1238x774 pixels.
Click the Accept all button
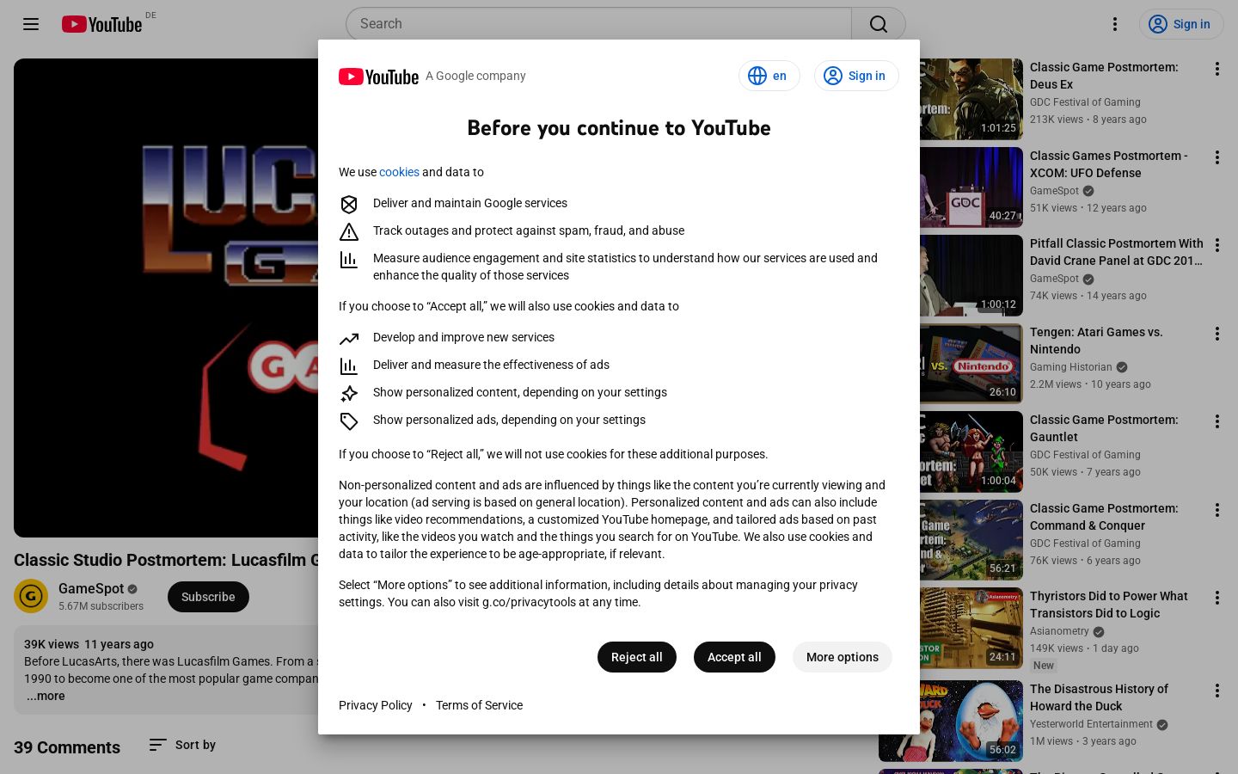tap(734, 657)
